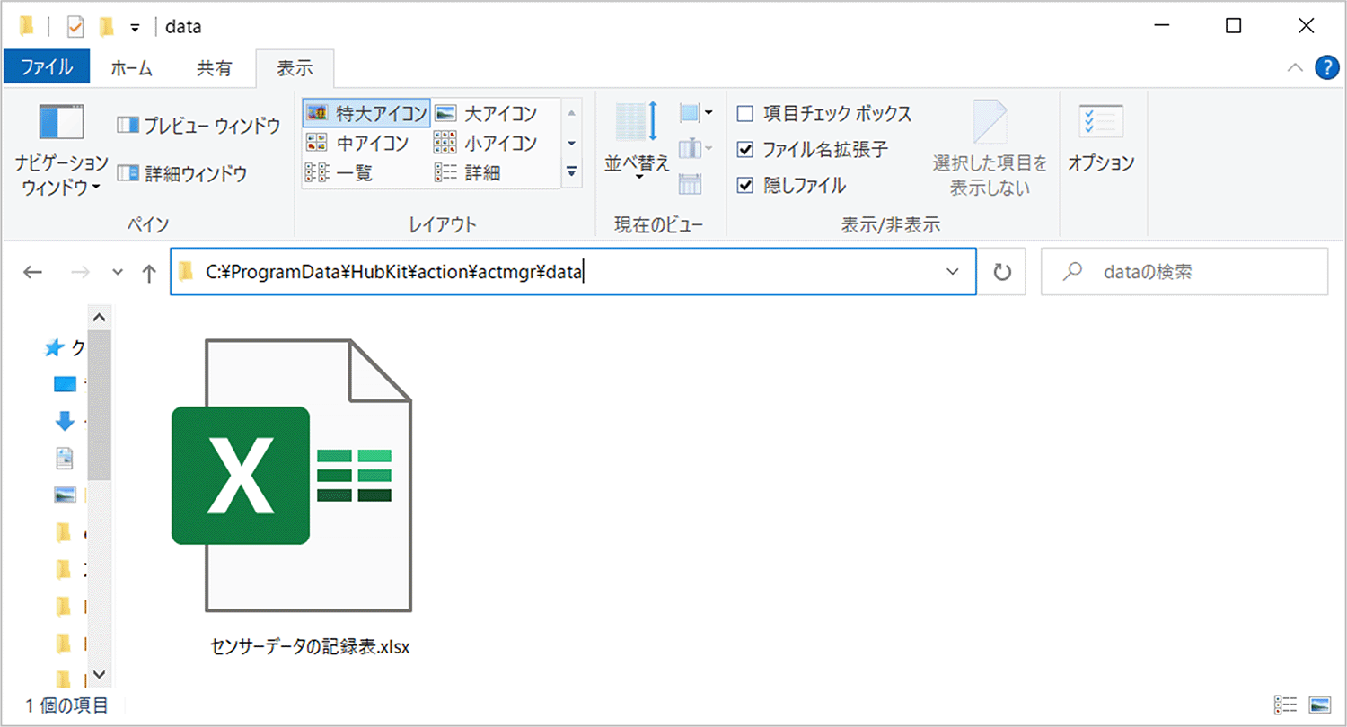The image size is (1347, 727).
Task: Click the dataの検索 search box
Action: point(1184,272)
